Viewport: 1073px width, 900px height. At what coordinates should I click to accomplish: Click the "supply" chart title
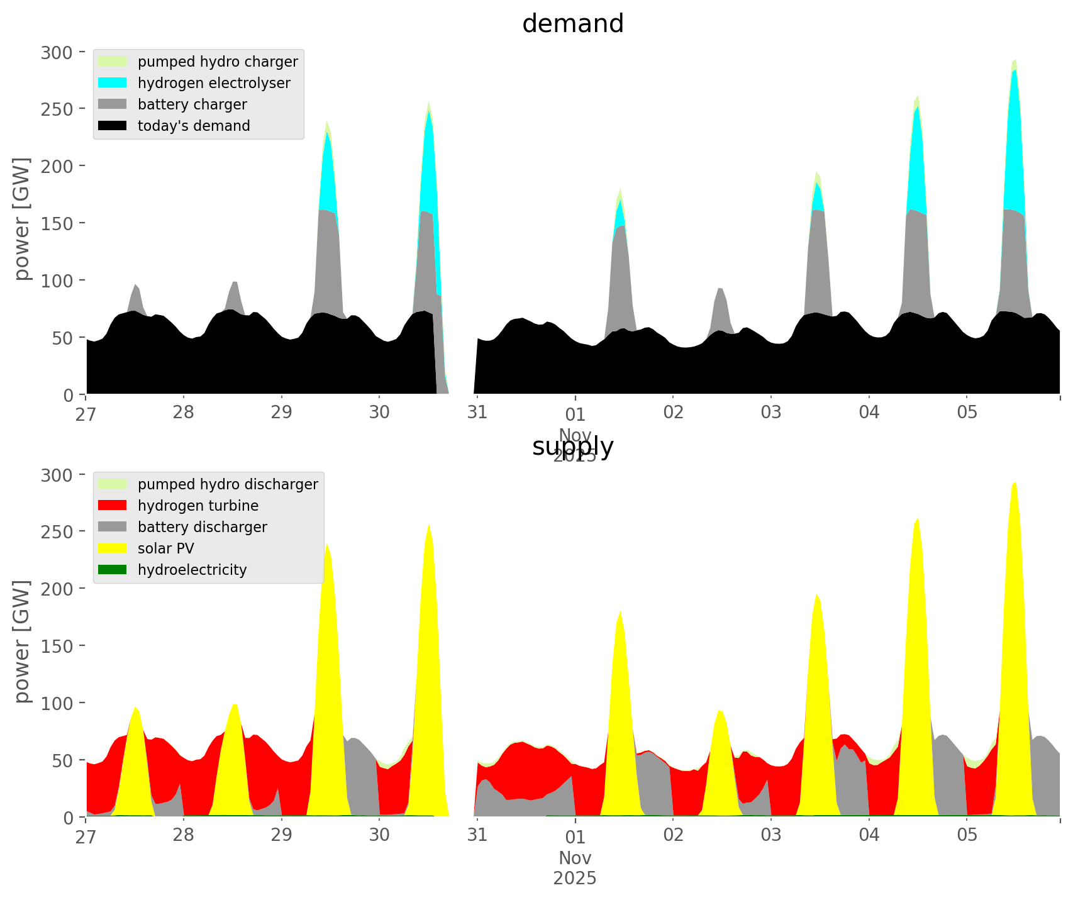click(x=572, y=447)
